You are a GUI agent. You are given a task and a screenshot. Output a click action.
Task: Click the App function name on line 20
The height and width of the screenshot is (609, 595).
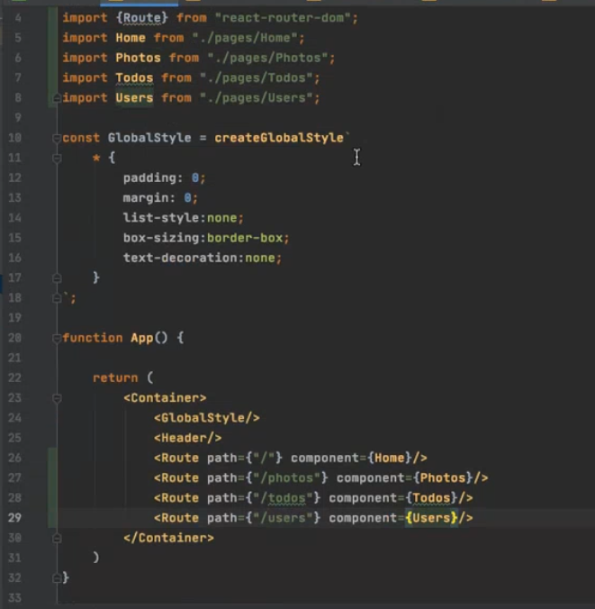(142, 338)
